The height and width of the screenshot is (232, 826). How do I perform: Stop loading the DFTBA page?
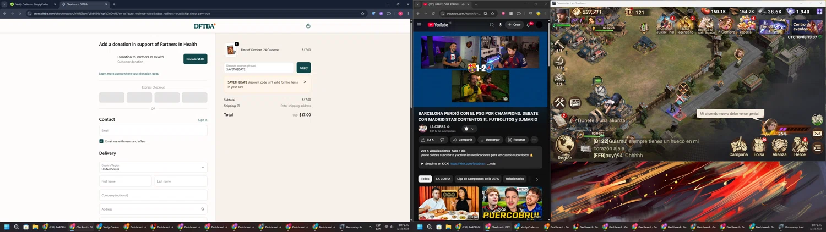[x=20, y=13]
